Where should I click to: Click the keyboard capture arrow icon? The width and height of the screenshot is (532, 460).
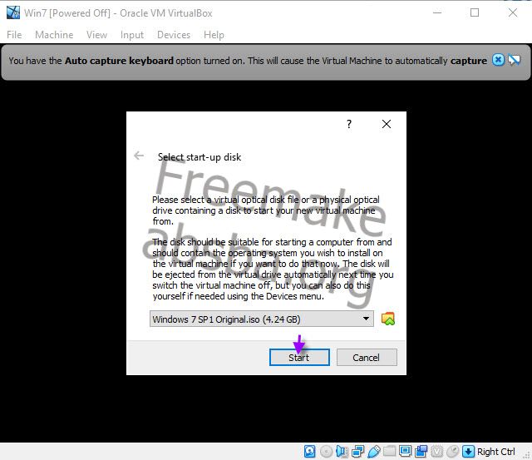(468, 451)
